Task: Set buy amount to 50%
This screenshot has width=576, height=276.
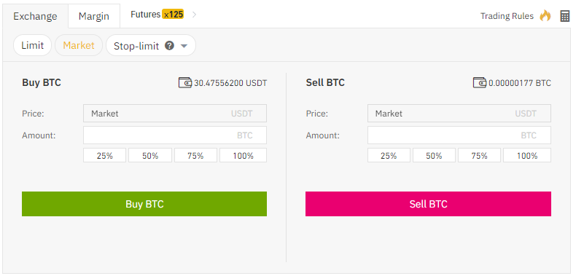Action: click(150, 155)
